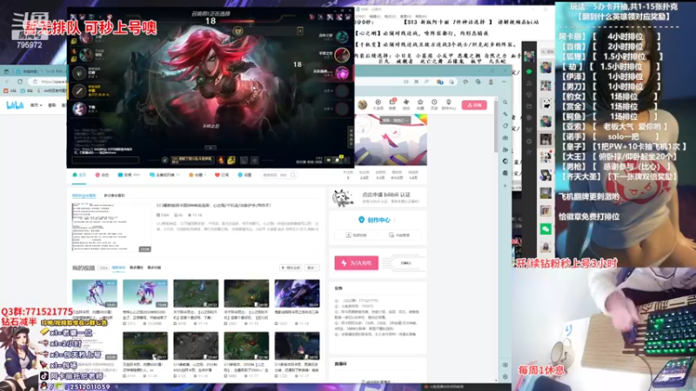Open the 主页 home tab on space page
The height and width of the screenshot is (391, 696).
tap(79, 176)
